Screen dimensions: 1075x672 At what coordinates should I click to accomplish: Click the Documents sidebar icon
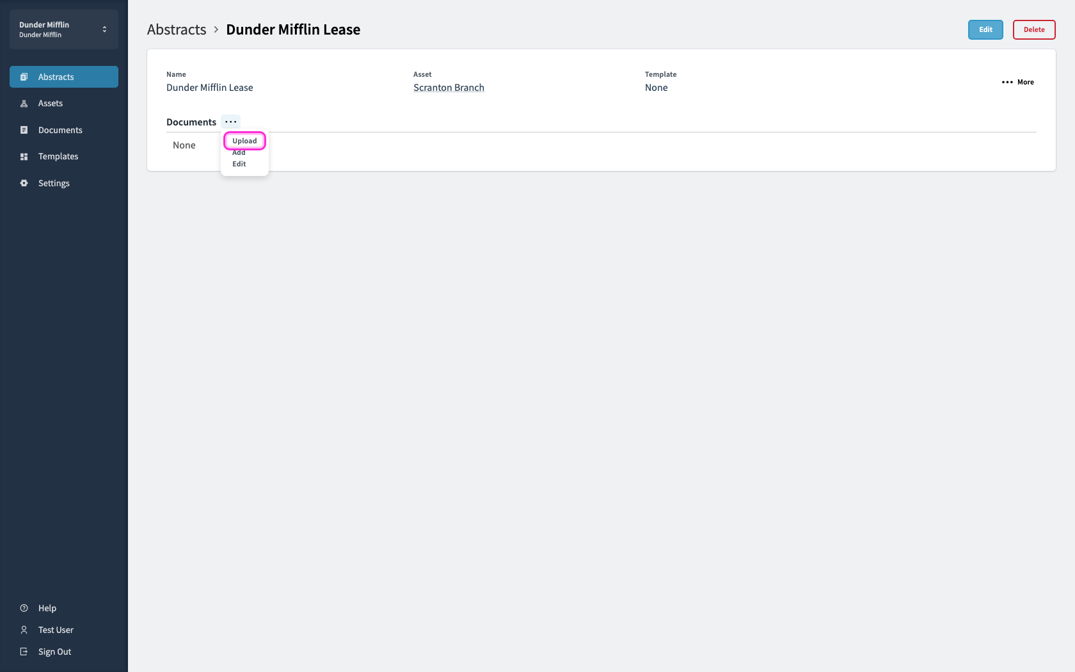(x=24, y=130)
